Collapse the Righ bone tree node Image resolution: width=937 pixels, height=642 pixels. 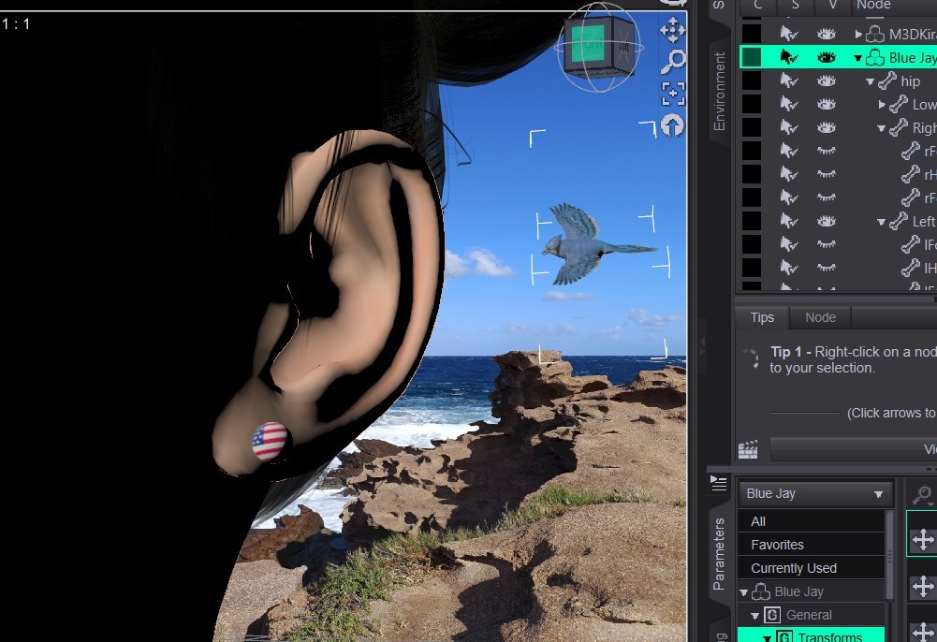tap(882, 128)
